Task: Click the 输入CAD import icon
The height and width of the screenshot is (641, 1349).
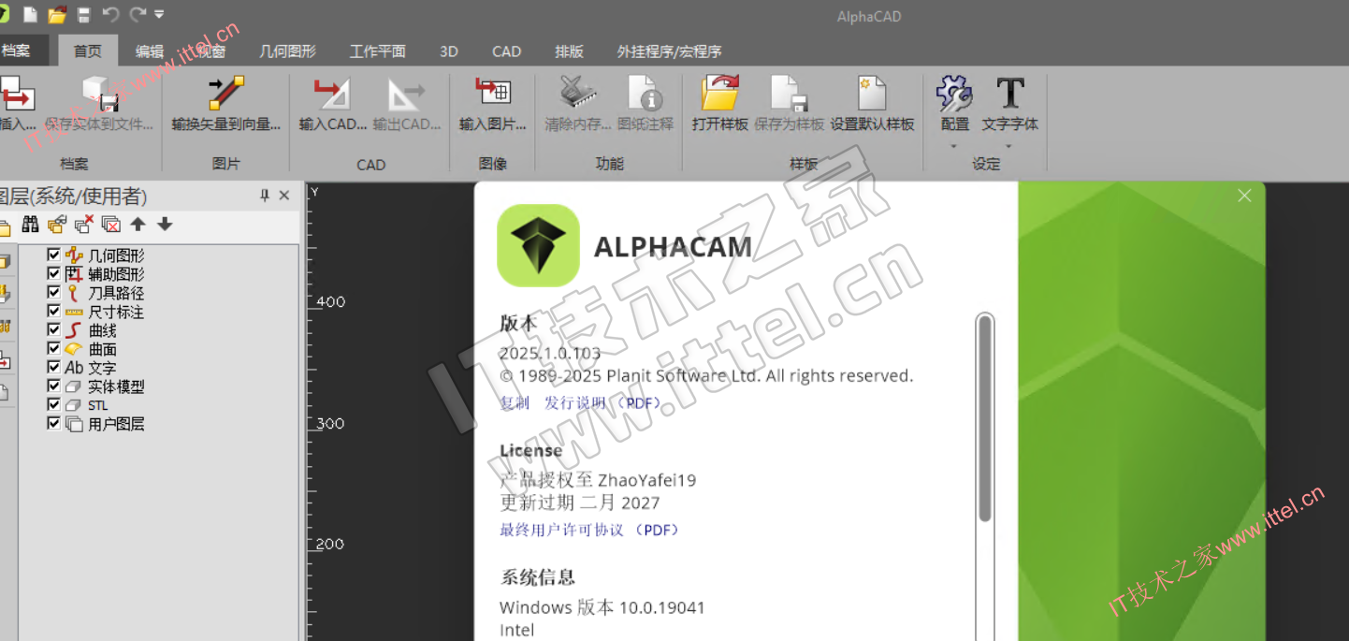Action: coord(331,95)
